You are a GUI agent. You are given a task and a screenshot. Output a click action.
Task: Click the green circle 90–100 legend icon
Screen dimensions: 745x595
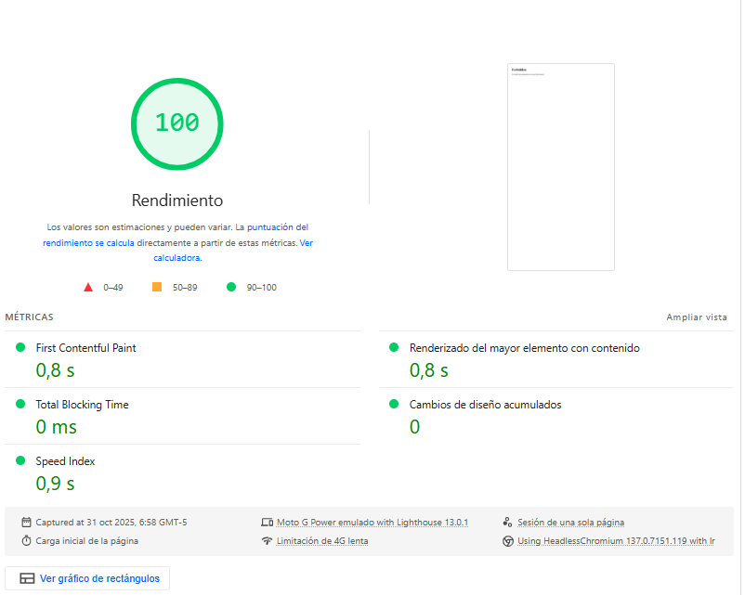point(231,288)
